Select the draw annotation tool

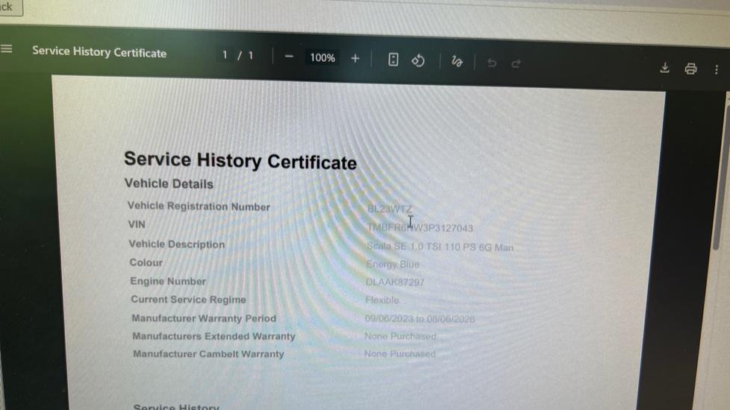tap(457, 62)
